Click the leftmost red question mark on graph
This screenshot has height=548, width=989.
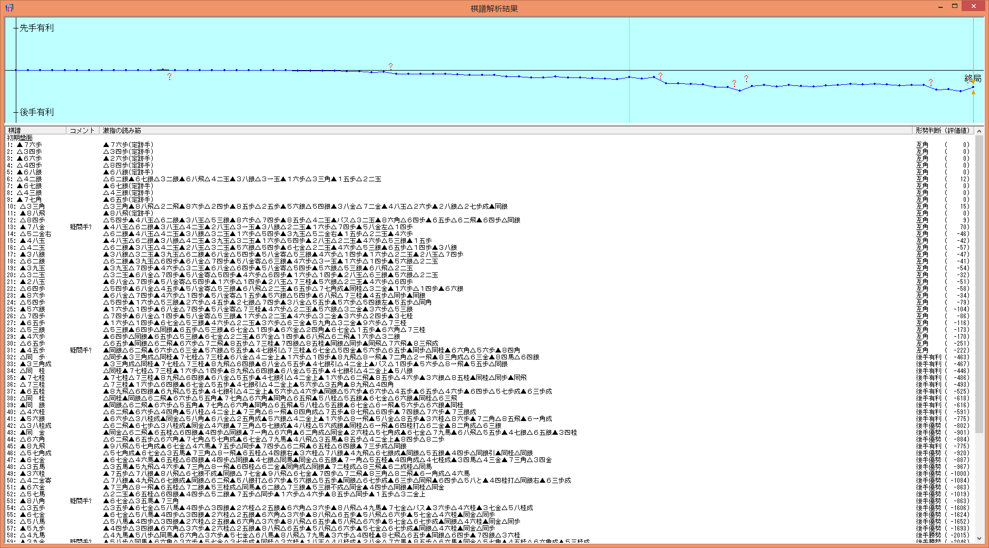[x=169, y=77]
